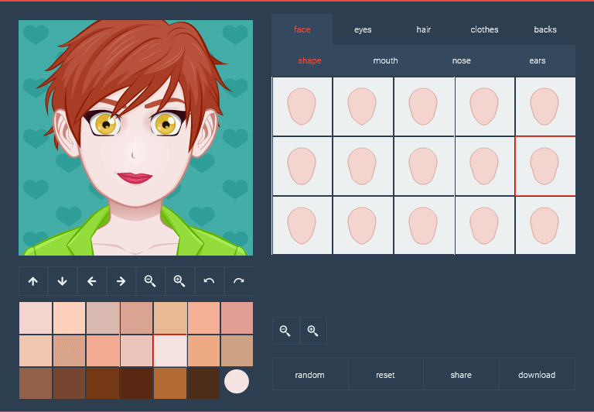Undo the last change with the curved-left arrow
This screenshot has width=594, height=412.
[209, 281]
